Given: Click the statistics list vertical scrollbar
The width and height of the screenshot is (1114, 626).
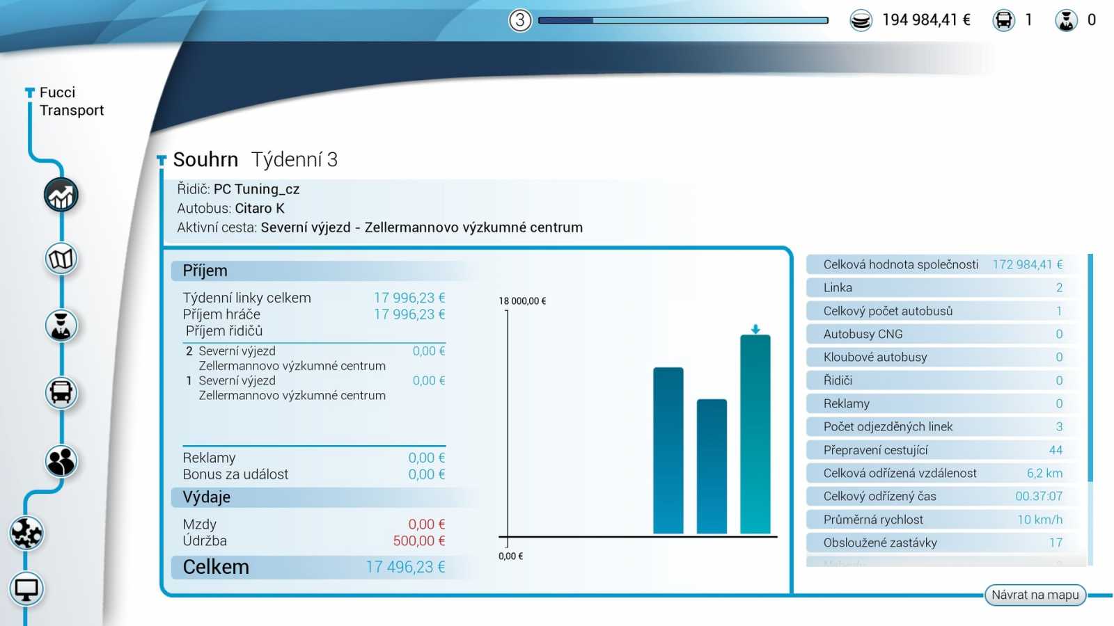Looking at the screenshot, I should [1090, 410].
